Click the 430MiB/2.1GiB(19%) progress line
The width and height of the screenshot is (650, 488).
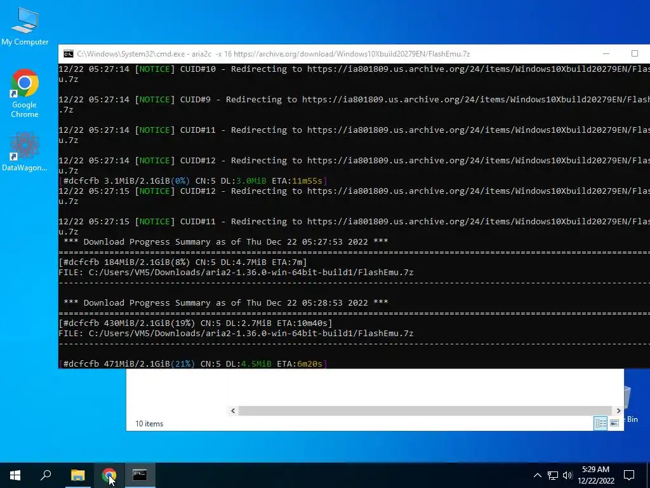(196, 323)
